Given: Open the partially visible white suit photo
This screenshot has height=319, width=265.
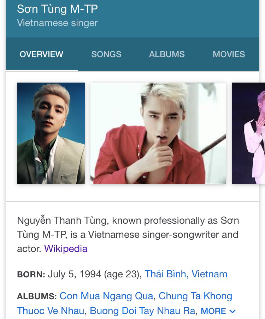Looking at the screenshot, I should coord(248,133).
